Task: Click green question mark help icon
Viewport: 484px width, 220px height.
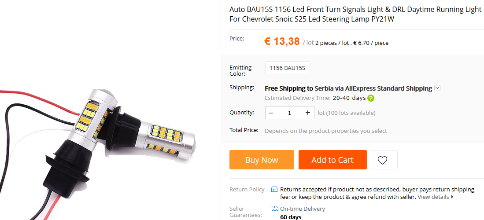Action: 371,98
